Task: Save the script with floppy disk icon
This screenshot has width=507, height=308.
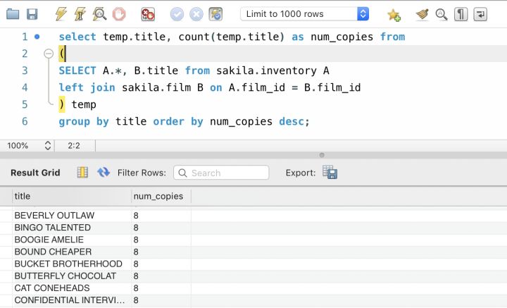Action: point(32,14)
